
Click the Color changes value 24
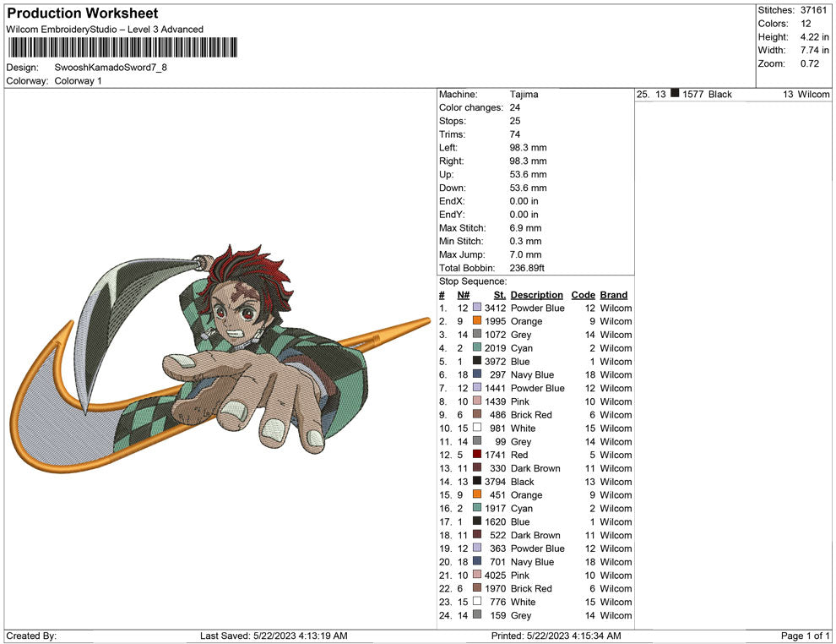pyautogui.click(x=514, y=108)
